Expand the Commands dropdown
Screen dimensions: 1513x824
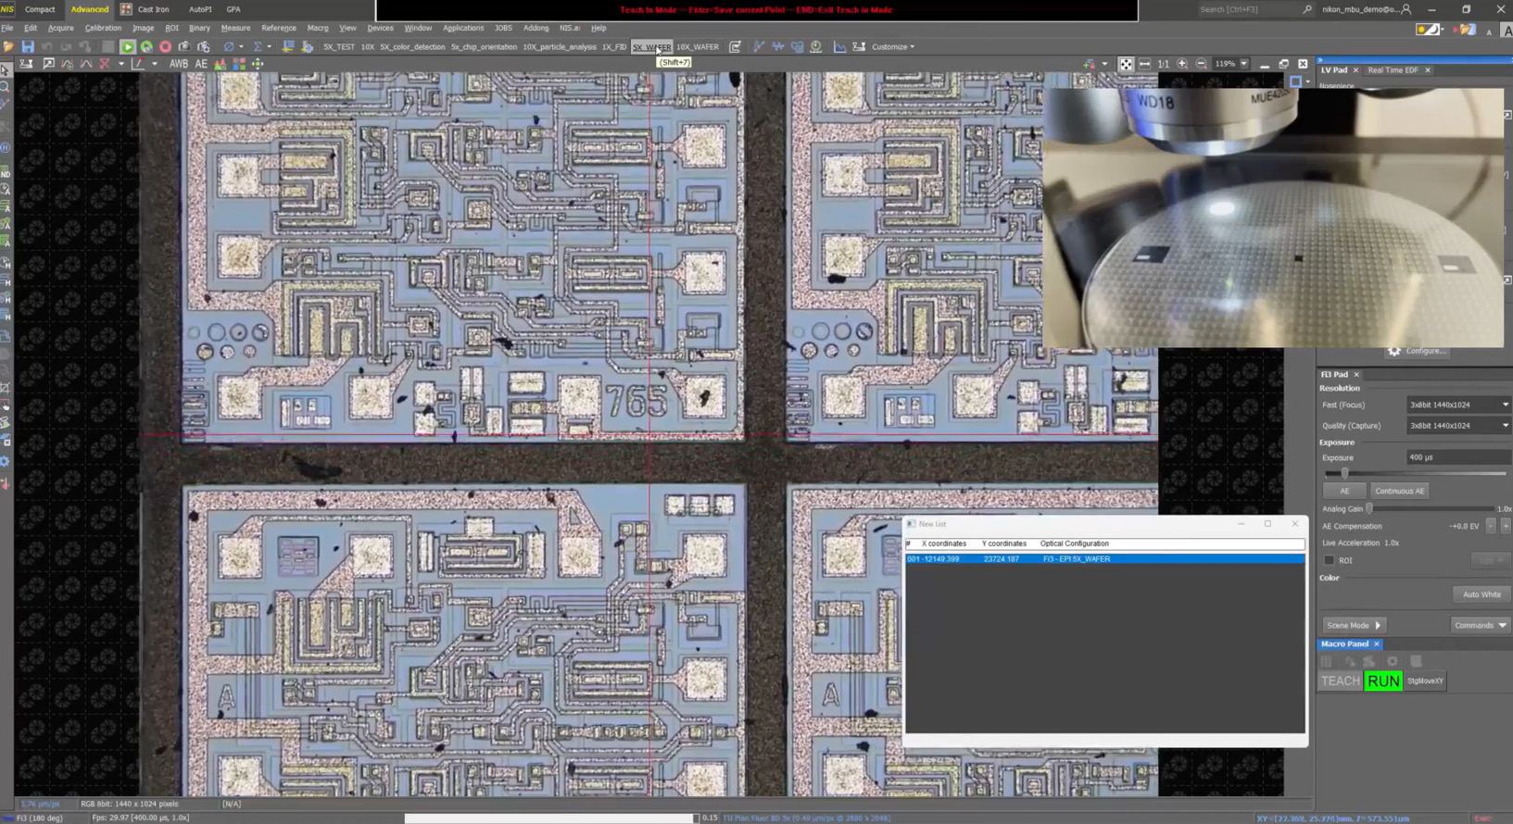pos(1480,625)
